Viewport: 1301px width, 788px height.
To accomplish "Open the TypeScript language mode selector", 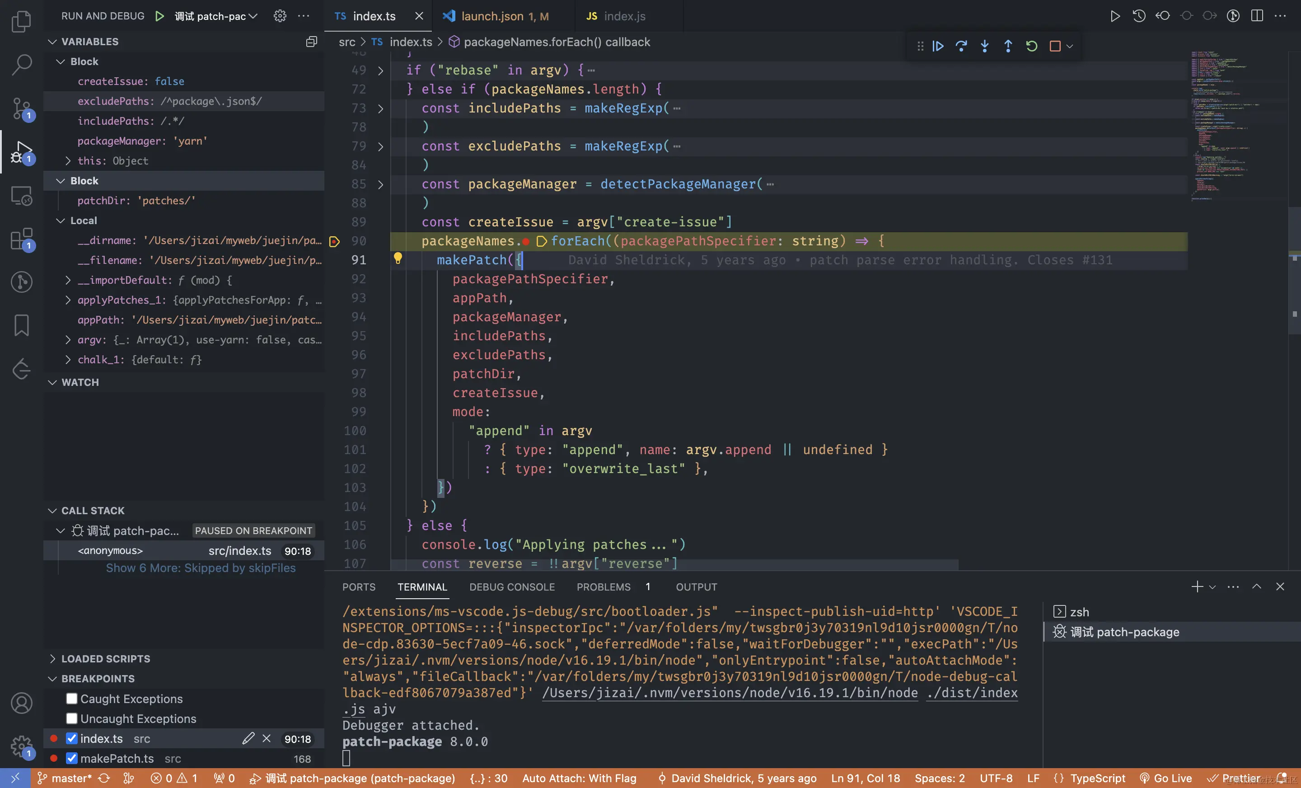I will (1098, 778).
